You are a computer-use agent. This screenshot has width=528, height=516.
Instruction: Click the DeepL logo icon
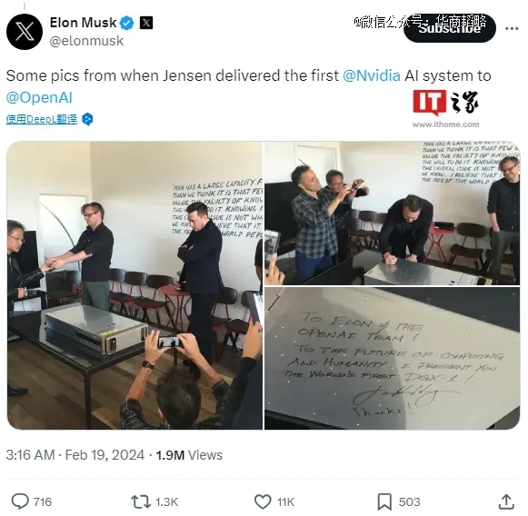87,119
